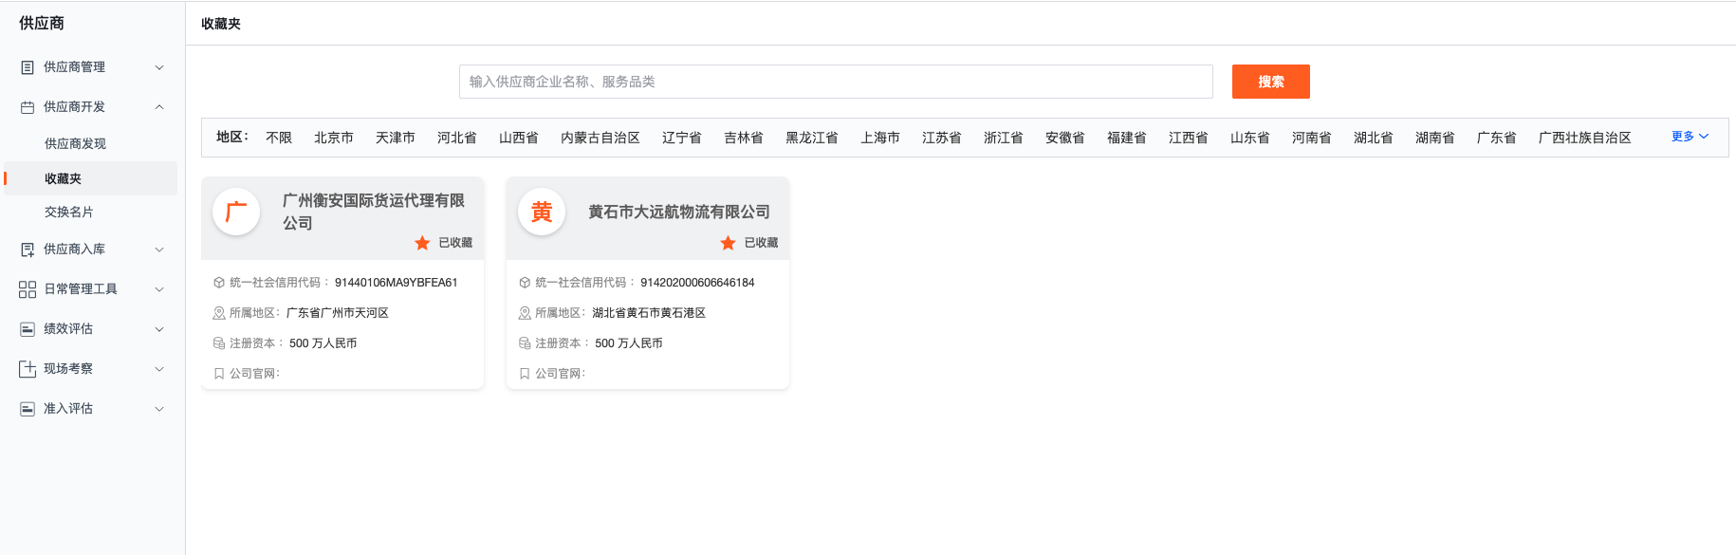Filter region by 河南省
Image resolution: width=1736 pixels, height=555 pixels.
point(1312,138)
